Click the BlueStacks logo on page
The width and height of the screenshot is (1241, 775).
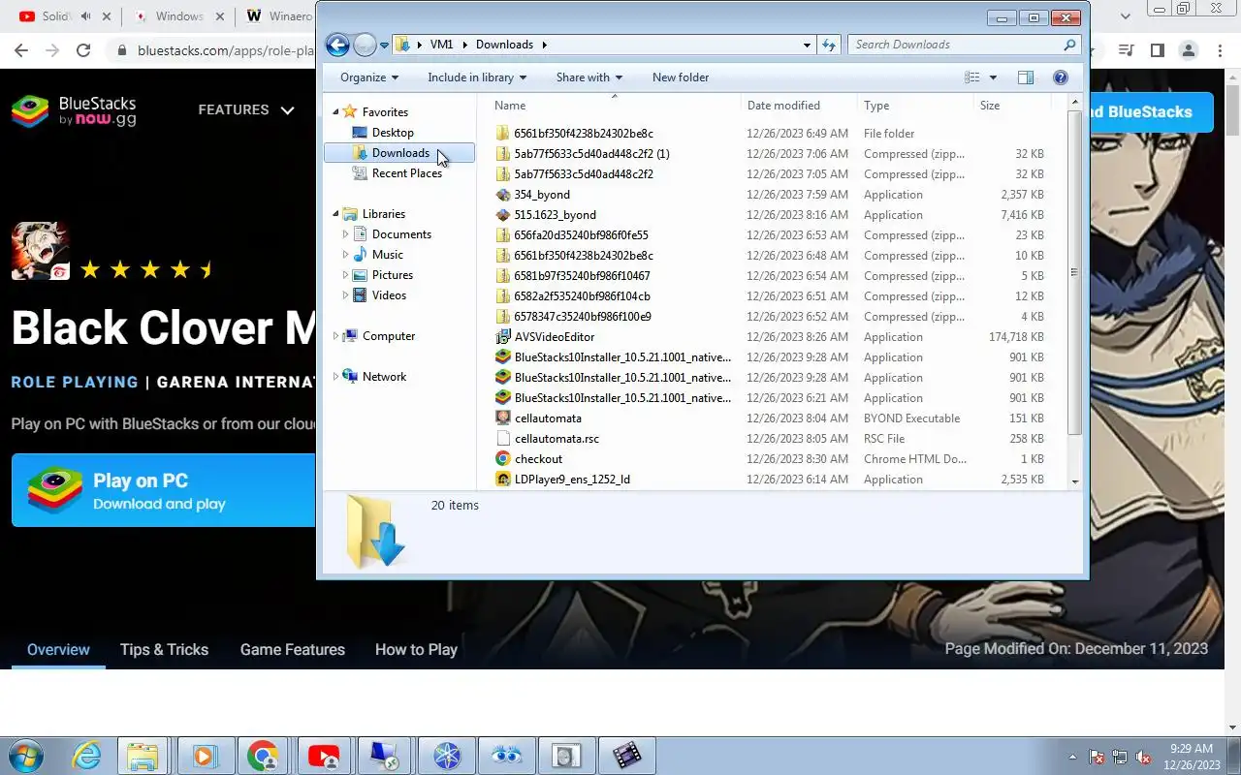click(x=74, y=111)
